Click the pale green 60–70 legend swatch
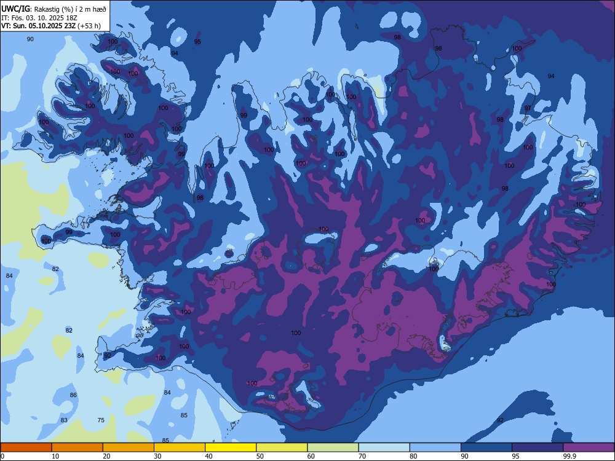The image size is (615, 461). click(x=333, y=447)
